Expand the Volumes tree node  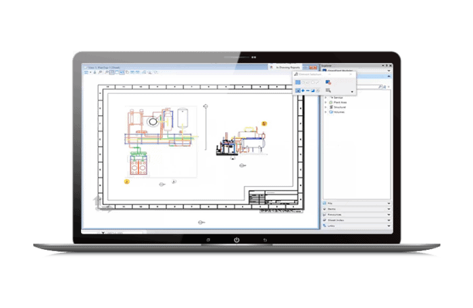coord(326,112)
